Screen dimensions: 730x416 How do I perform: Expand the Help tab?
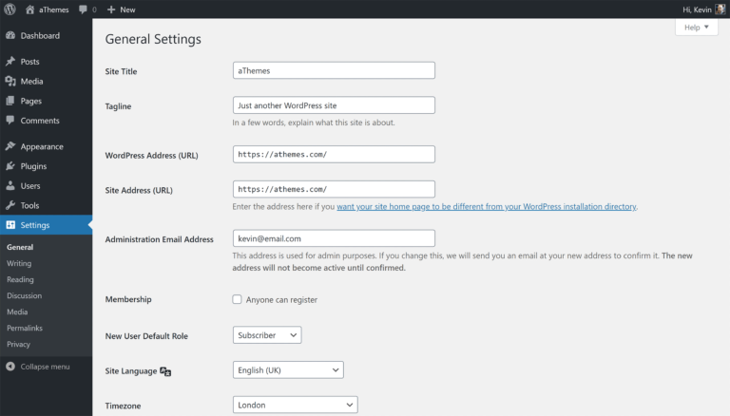click(696, 28)
